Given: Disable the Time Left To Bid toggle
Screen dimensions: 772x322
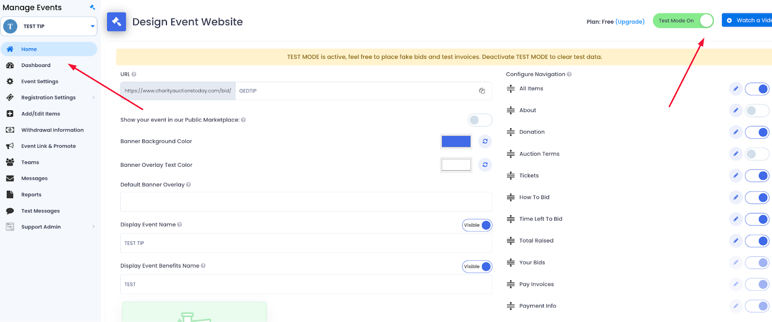Looking at the screenshot, I should click(757, 219).
